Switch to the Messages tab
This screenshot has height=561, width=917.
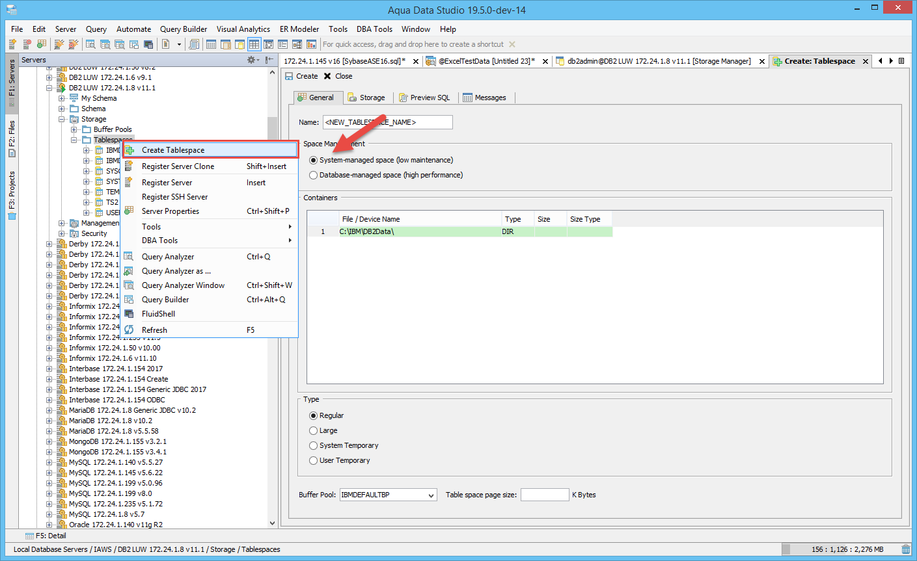tap(484, 98)
